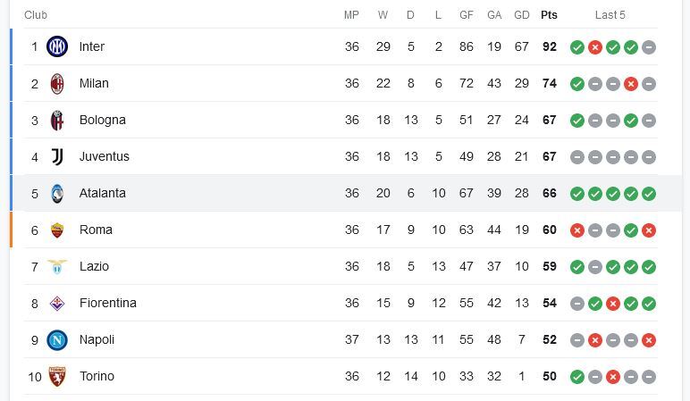Click the Atalanta crest icon

point(57,194)
